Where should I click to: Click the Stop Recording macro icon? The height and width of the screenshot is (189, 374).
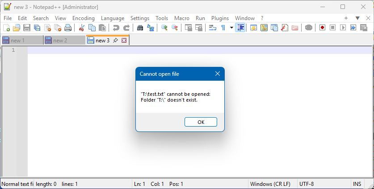(332, 28)
